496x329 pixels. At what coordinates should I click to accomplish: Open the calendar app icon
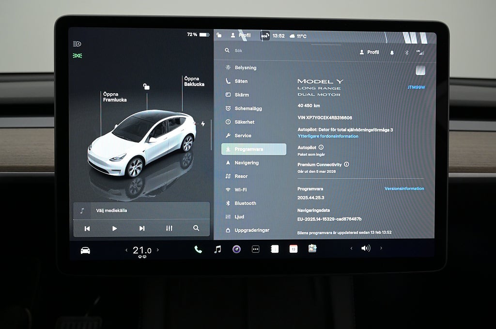pos(294,249)
